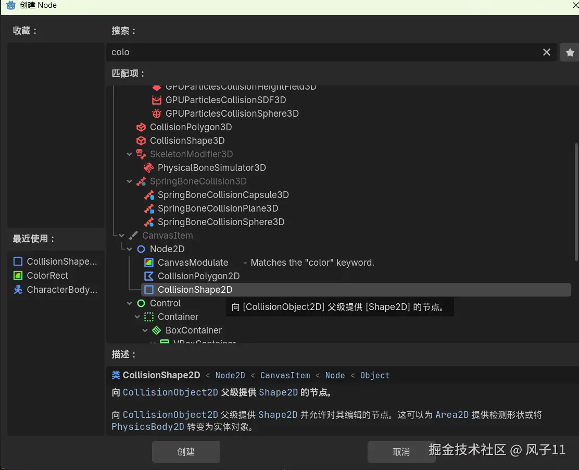
Task: Click the CollisionShape2D square icon in tree
Action: (x=149, y=290)
